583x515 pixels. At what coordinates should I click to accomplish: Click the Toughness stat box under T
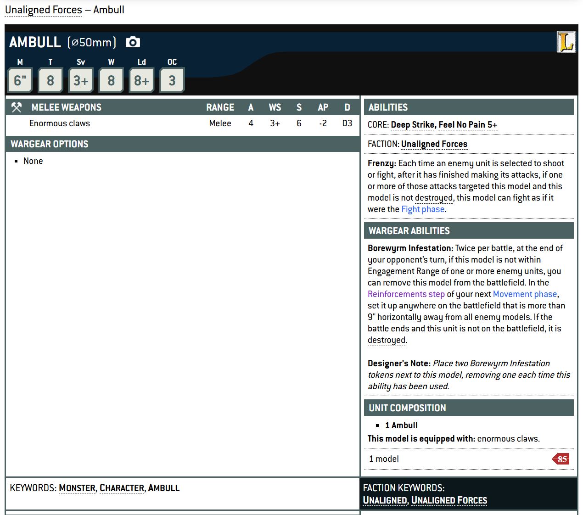(x=50, y=80)
